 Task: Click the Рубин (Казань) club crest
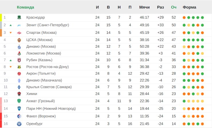[x=19, y=60]
